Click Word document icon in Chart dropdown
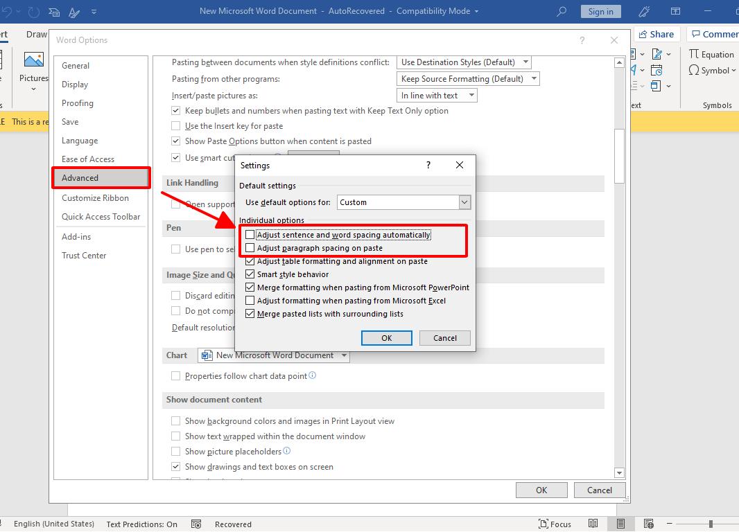 (x=207, y=355)
